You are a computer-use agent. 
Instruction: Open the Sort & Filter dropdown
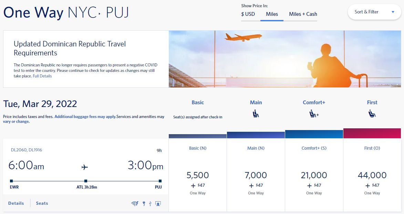click(374, 12)
